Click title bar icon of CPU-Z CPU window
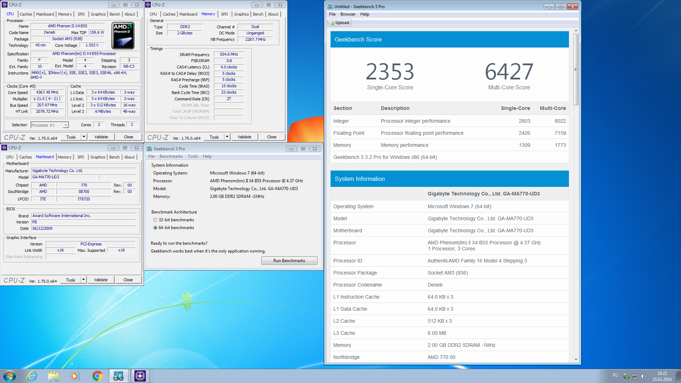The image size is (681, 383). (x=5, y=5)
